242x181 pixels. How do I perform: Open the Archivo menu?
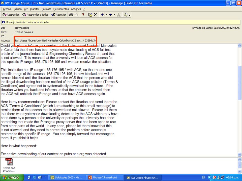[7, 9]
